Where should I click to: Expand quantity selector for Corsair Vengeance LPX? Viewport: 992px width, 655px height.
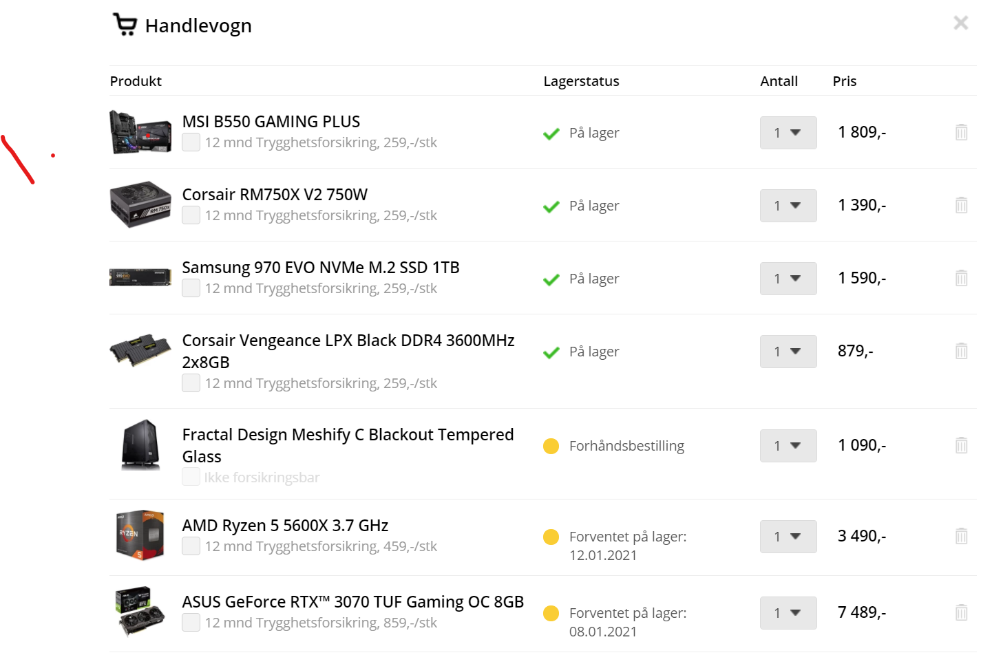788,352
